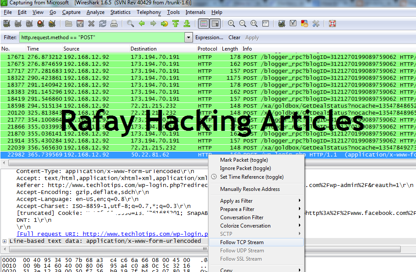Expand Conversation Filter submenu
The height and width of the screenshot is (272, 416).
[x=256, y=217]
